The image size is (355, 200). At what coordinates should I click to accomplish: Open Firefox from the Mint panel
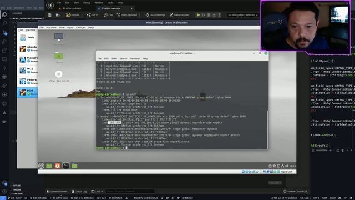click(x=58, y=166)
